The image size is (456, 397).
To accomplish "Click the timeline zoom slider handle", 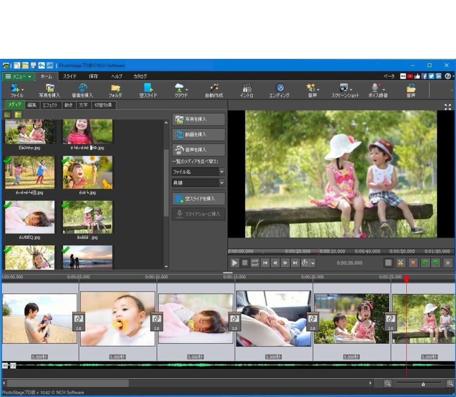I will (423, 384).
